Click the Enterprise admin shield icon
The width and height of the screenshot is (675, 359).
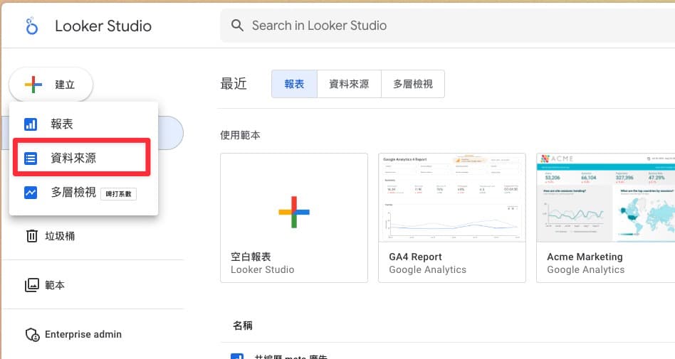coord(31,335)
